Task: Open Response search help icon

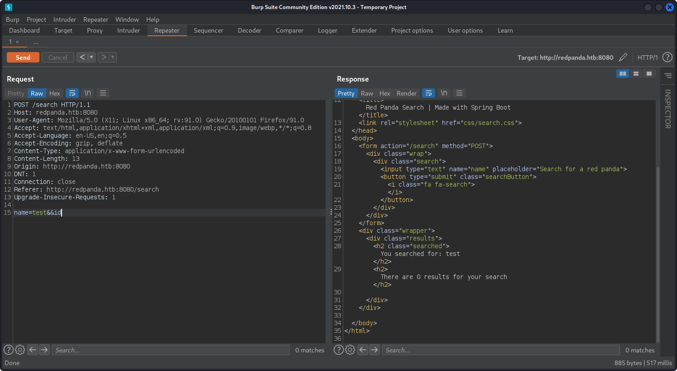Action: click(339, 350)
